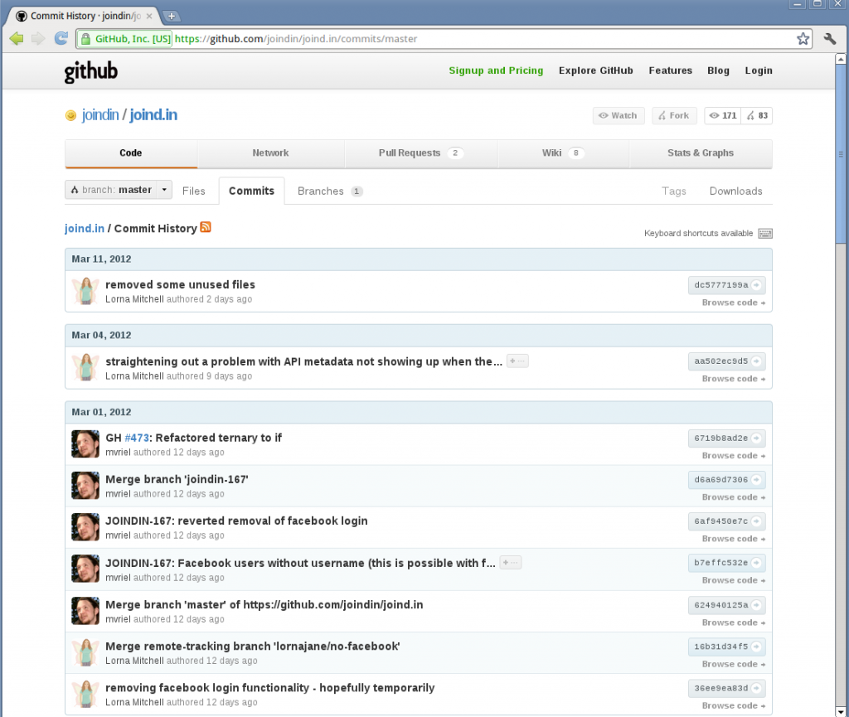Open commit b7effc532e hash button
849x717 pixels.
pyautogui.click(x=726, y=563)
